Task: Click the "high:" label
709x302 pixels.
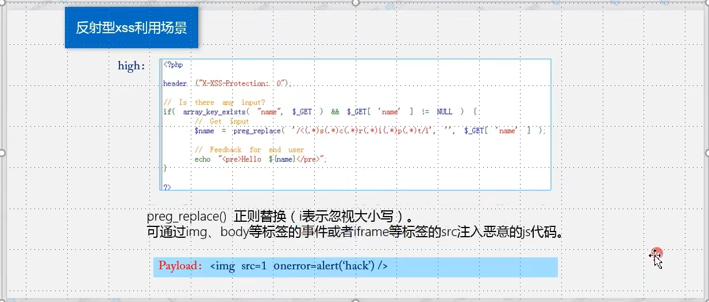Action: (132, 66)
